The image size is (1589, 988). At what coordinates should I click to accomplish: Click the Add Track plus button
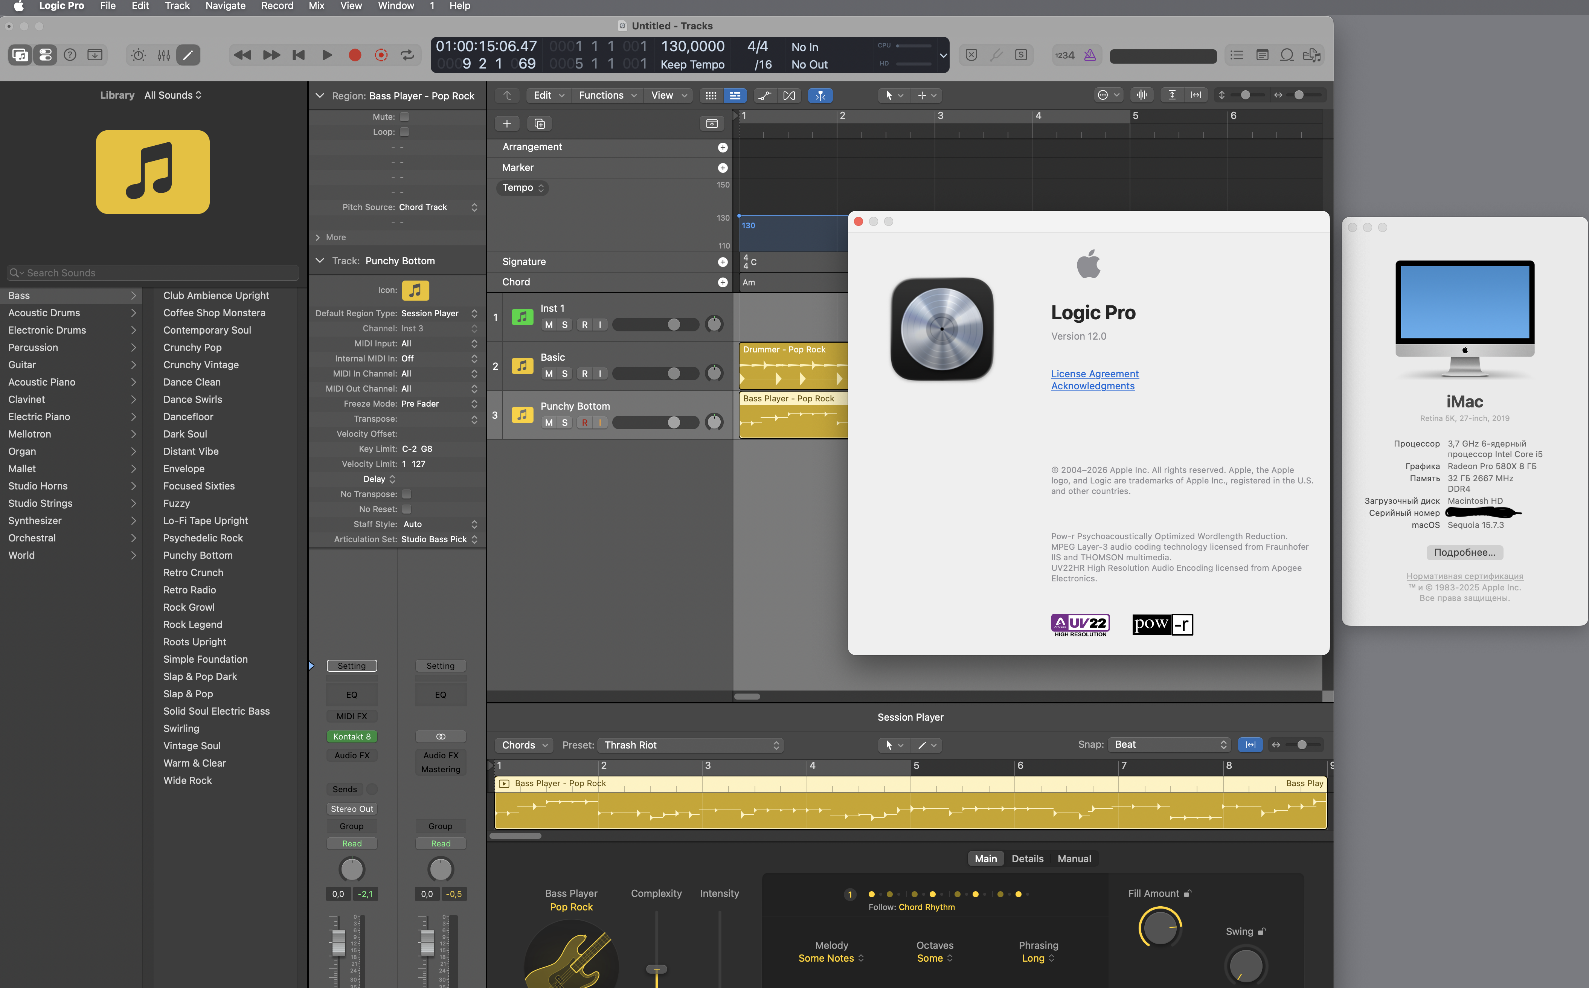pos(506,123)
